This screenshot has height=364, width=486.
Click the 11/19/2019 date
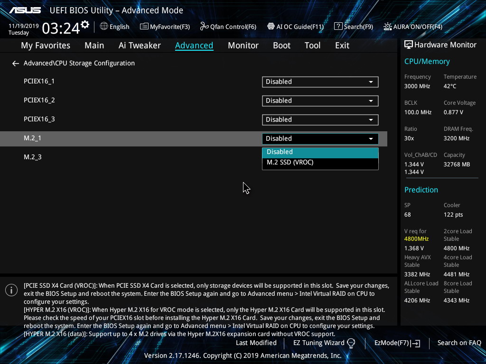tap(24, 26)
